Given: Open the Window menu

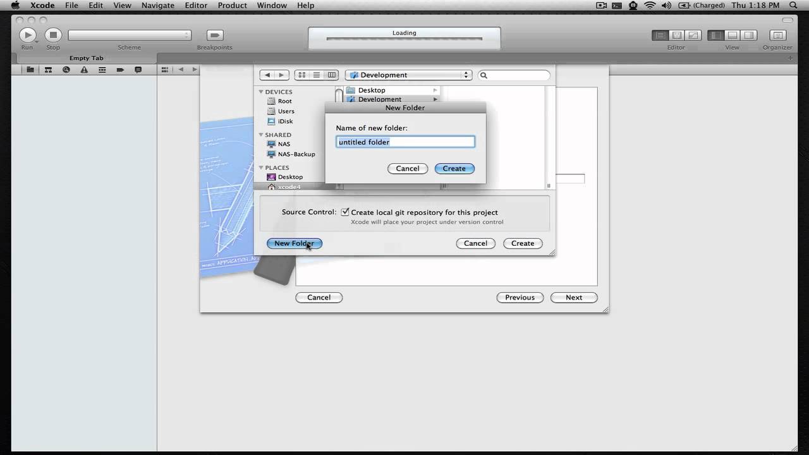Looking at the screenshot, I should (272, 5).
